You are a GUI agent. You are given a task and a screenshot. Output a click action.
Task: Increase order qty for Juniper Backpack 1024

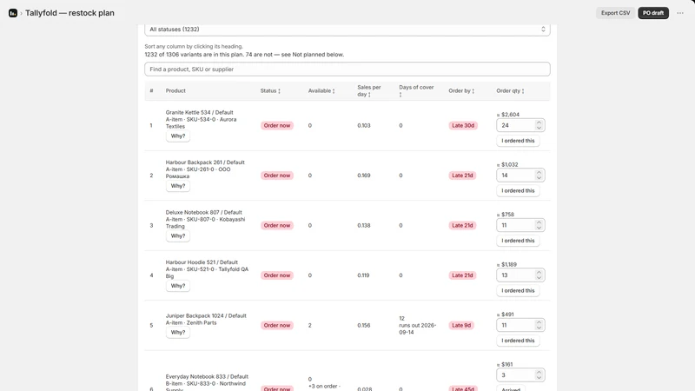tap(539, 322)
